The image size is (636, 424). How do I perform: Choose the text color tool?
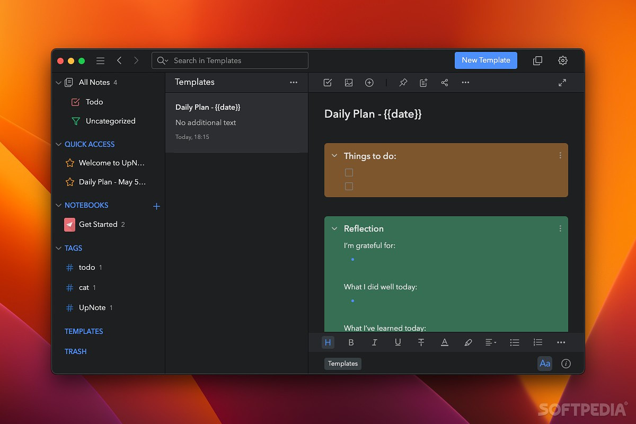tap(445, 342)
